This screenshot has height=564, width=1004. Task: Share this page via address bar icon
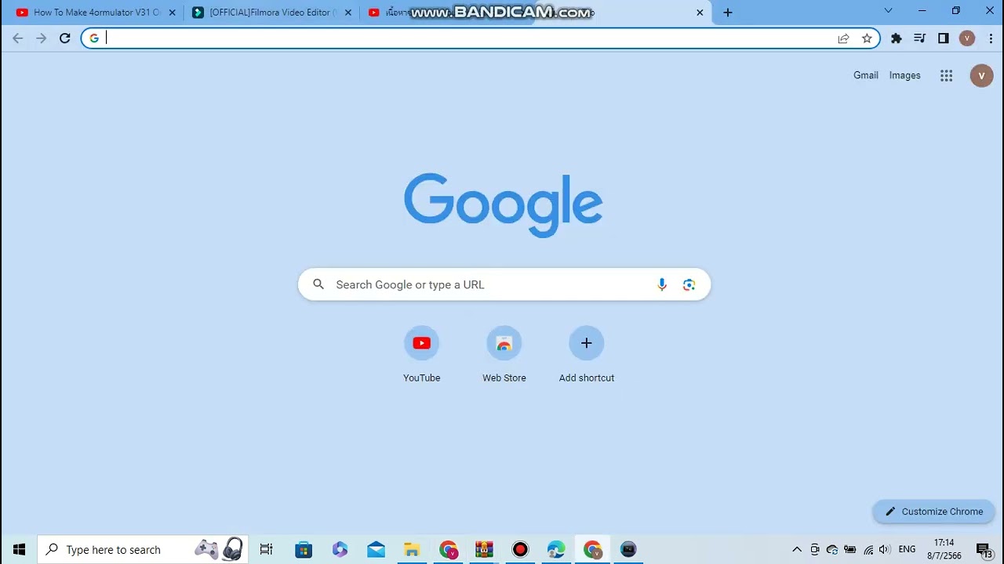(843, 38)
